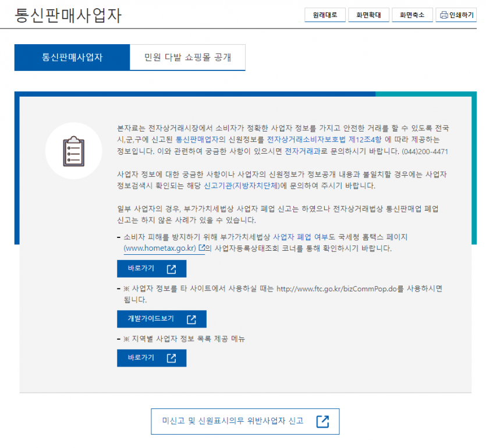Click the 개발가이드보기 button

click(161, 319)
